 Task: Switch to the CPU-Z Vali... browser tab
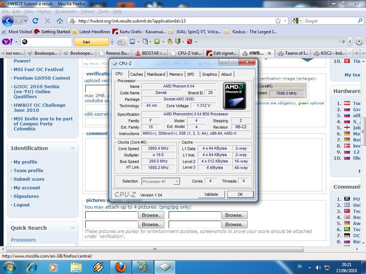[x=186, y=53]
